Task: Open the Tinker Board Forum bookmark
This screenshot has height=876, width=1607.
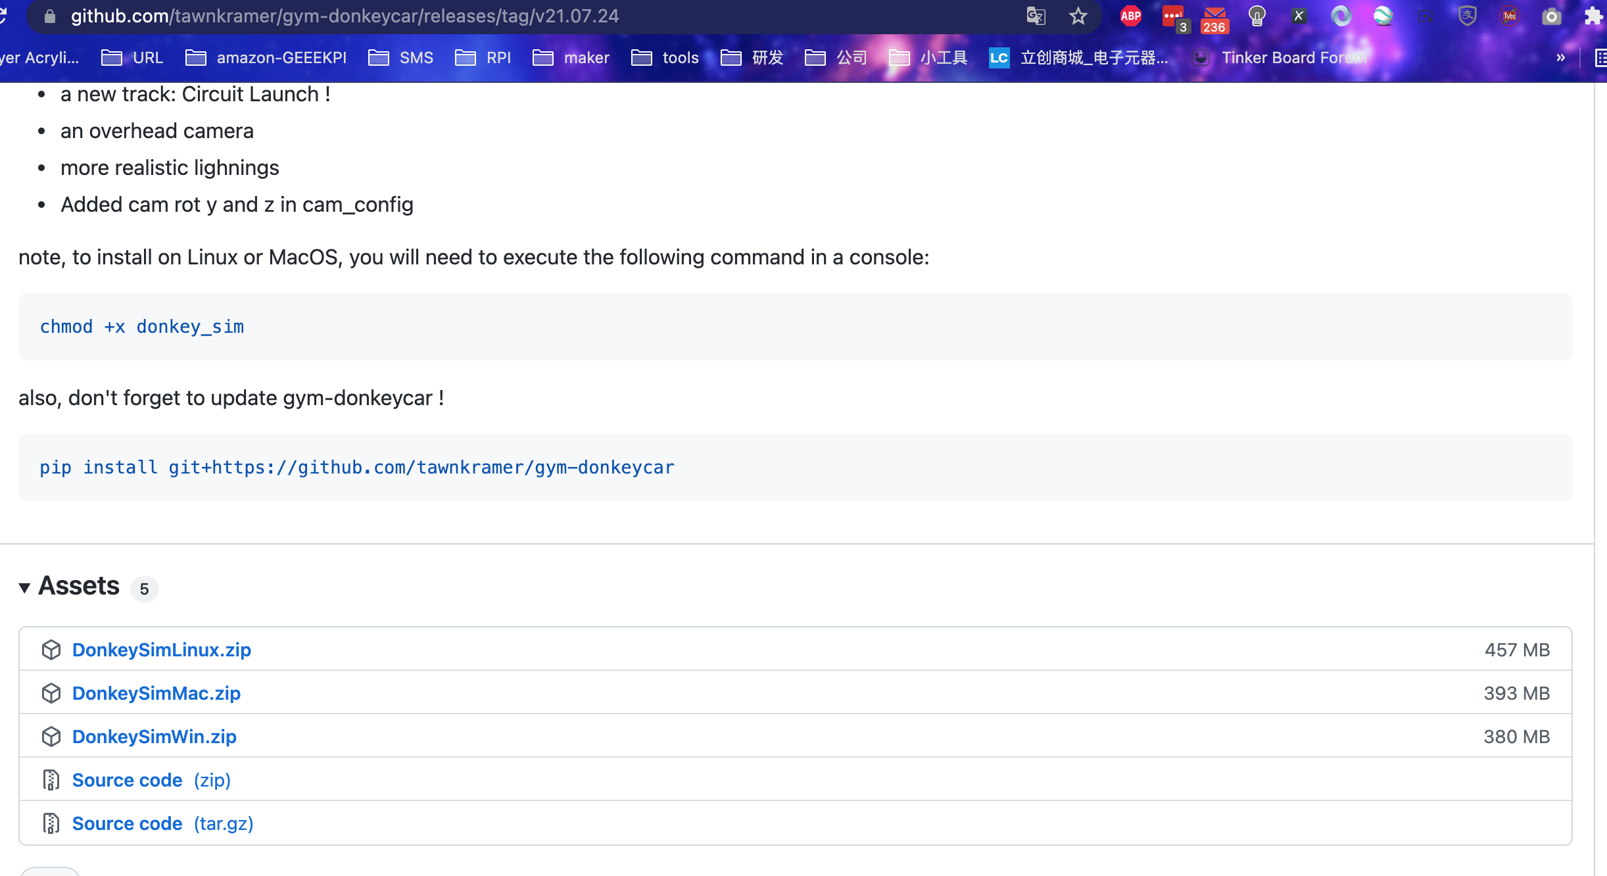Action: (1280, 58)
